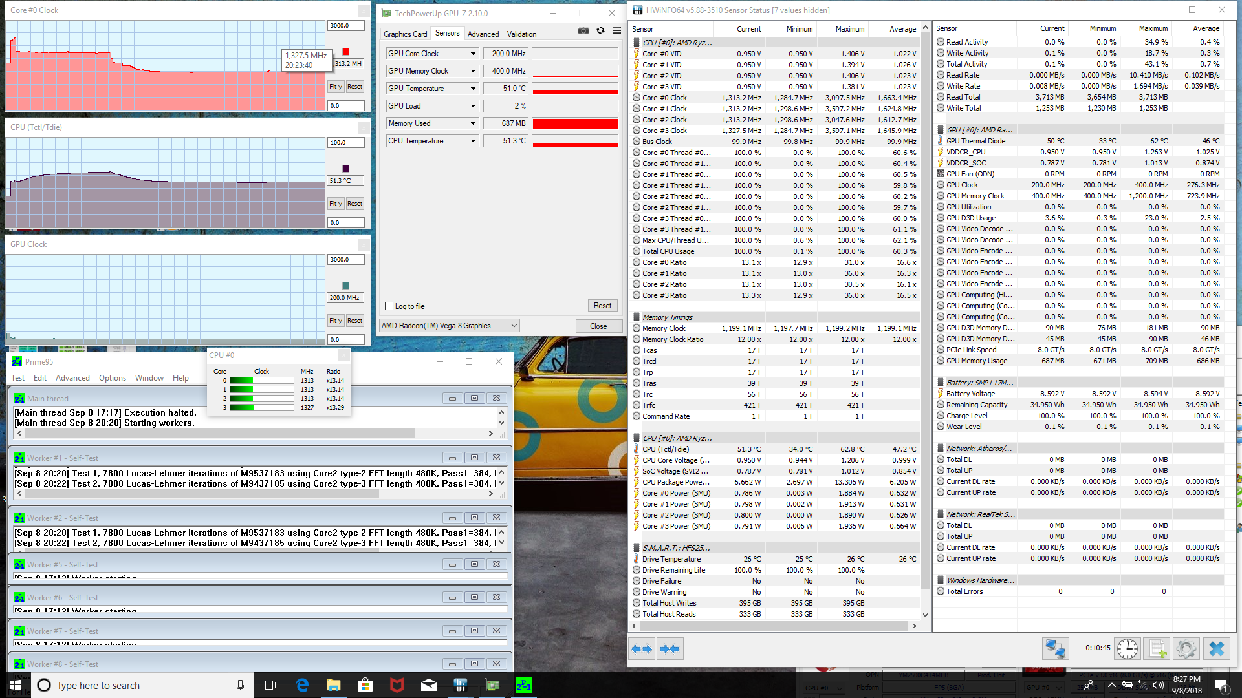The height and width of the screenshot is (698, 1242).
Task: Enable the Log to file checkbox
Action: click(x=389, y=306)
